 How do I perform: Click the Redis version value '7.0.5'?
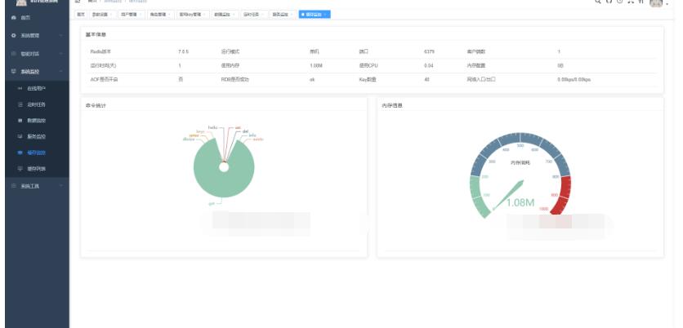[183, 51]
